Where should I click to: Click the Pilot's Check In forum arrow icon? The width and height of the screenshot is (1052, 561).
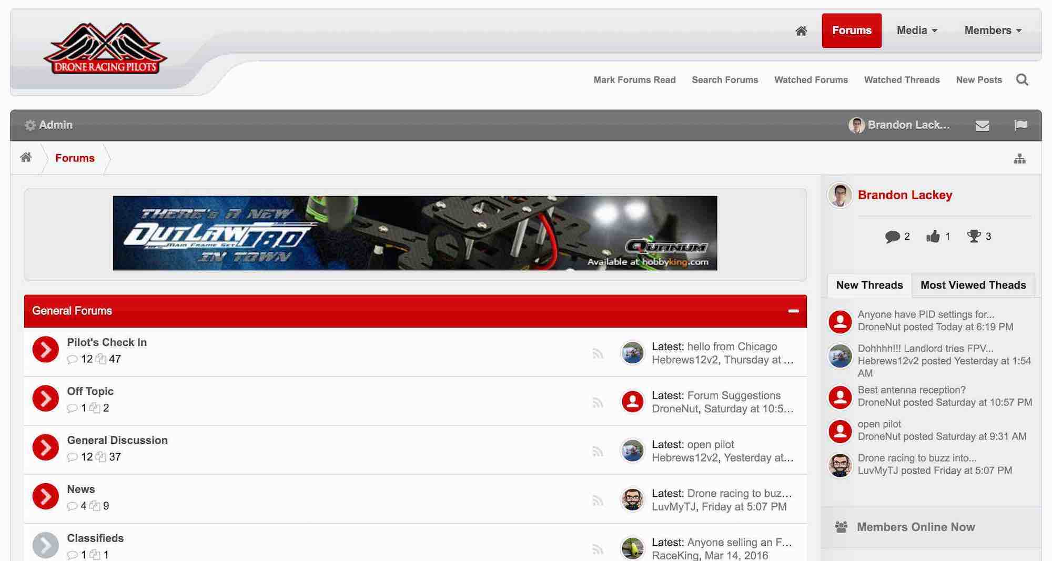click(x=45, y=350)
